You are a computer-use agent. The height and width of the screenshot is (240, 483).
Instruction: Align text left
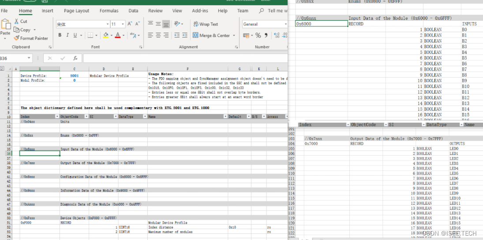point(150,35)
